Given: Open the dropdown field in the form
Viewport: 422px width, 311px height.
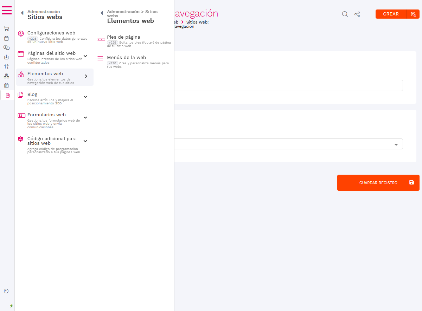Looking at the screenshot, I should coord(288,144).
